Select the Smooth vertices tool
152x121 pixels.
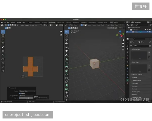click(67, 93)
